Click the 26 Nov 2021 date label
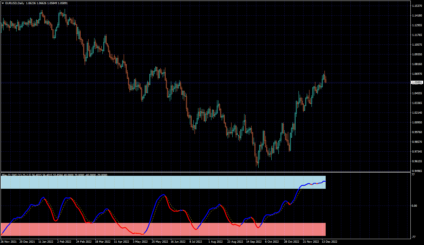 (x=9, y=242)
